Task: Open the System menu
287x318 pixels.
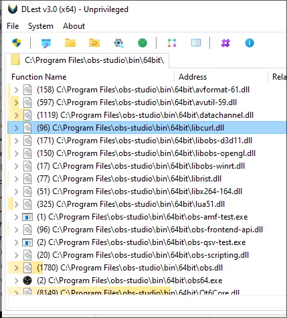Action: point(41,26)
